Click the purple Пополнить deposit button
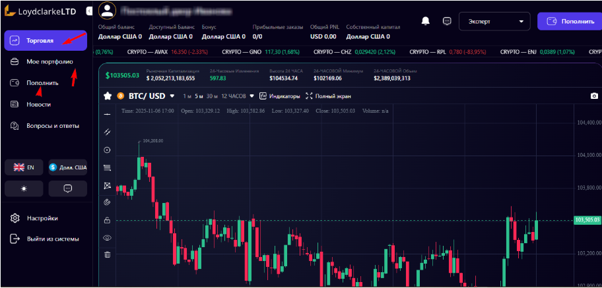This screenshot has width=602, height=288. pyautogui.click(x=570, y=22)
